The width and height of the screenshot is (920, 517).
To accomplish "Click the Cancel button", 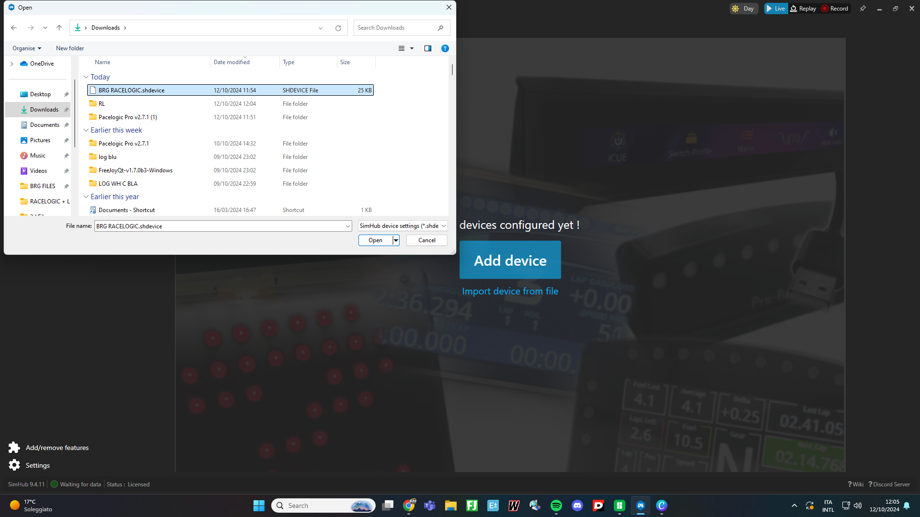I will pos(427,240).
